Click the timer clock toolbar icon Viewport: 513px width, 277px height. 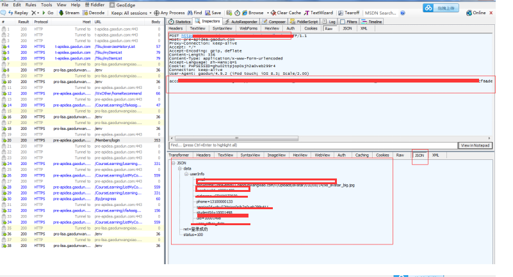(x=237, y=13)
